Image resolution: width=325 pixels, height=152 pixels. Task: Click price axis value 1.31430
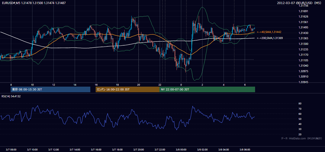click(303, 33)
